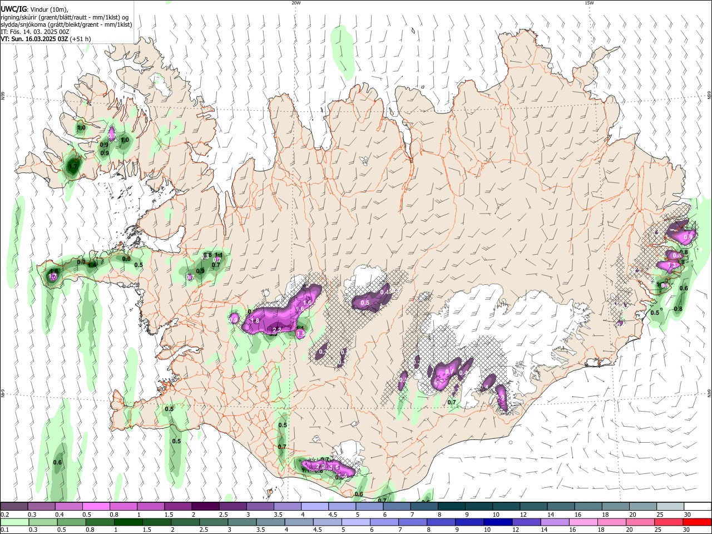Image resolution: width=712 pixels, height=534 pixels.
Task: Click the top-row legend swatch labeled 0.5 (bright pink)
Action: pos(96,507)
